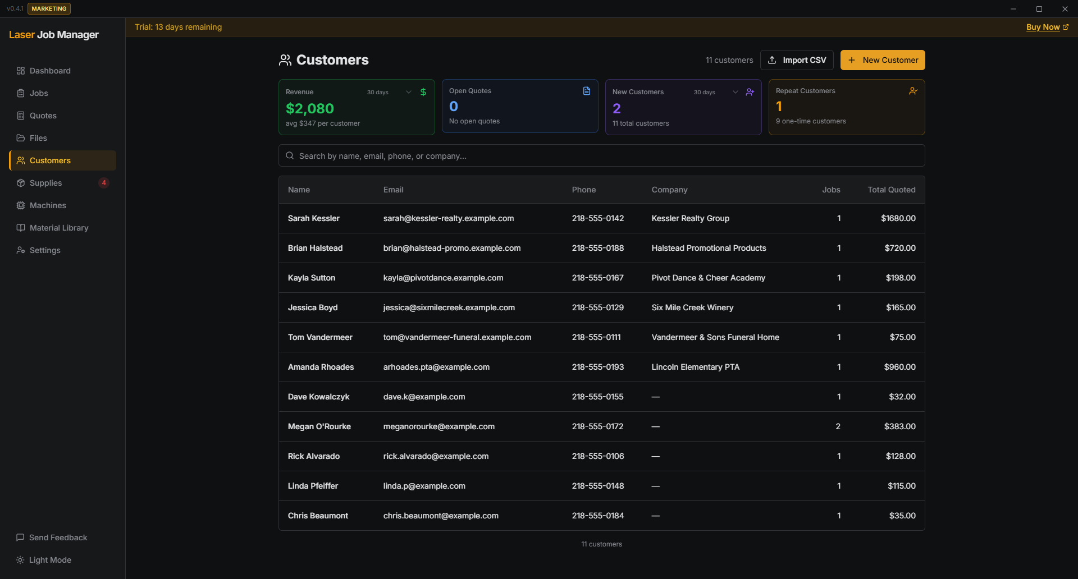
Task: Open the 30 days dropdown on Revenue card
Action: pyautogui.click(x=408, y=92)
